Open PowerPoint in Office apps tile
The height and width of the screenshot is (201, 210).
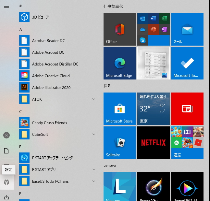[154, 29]
